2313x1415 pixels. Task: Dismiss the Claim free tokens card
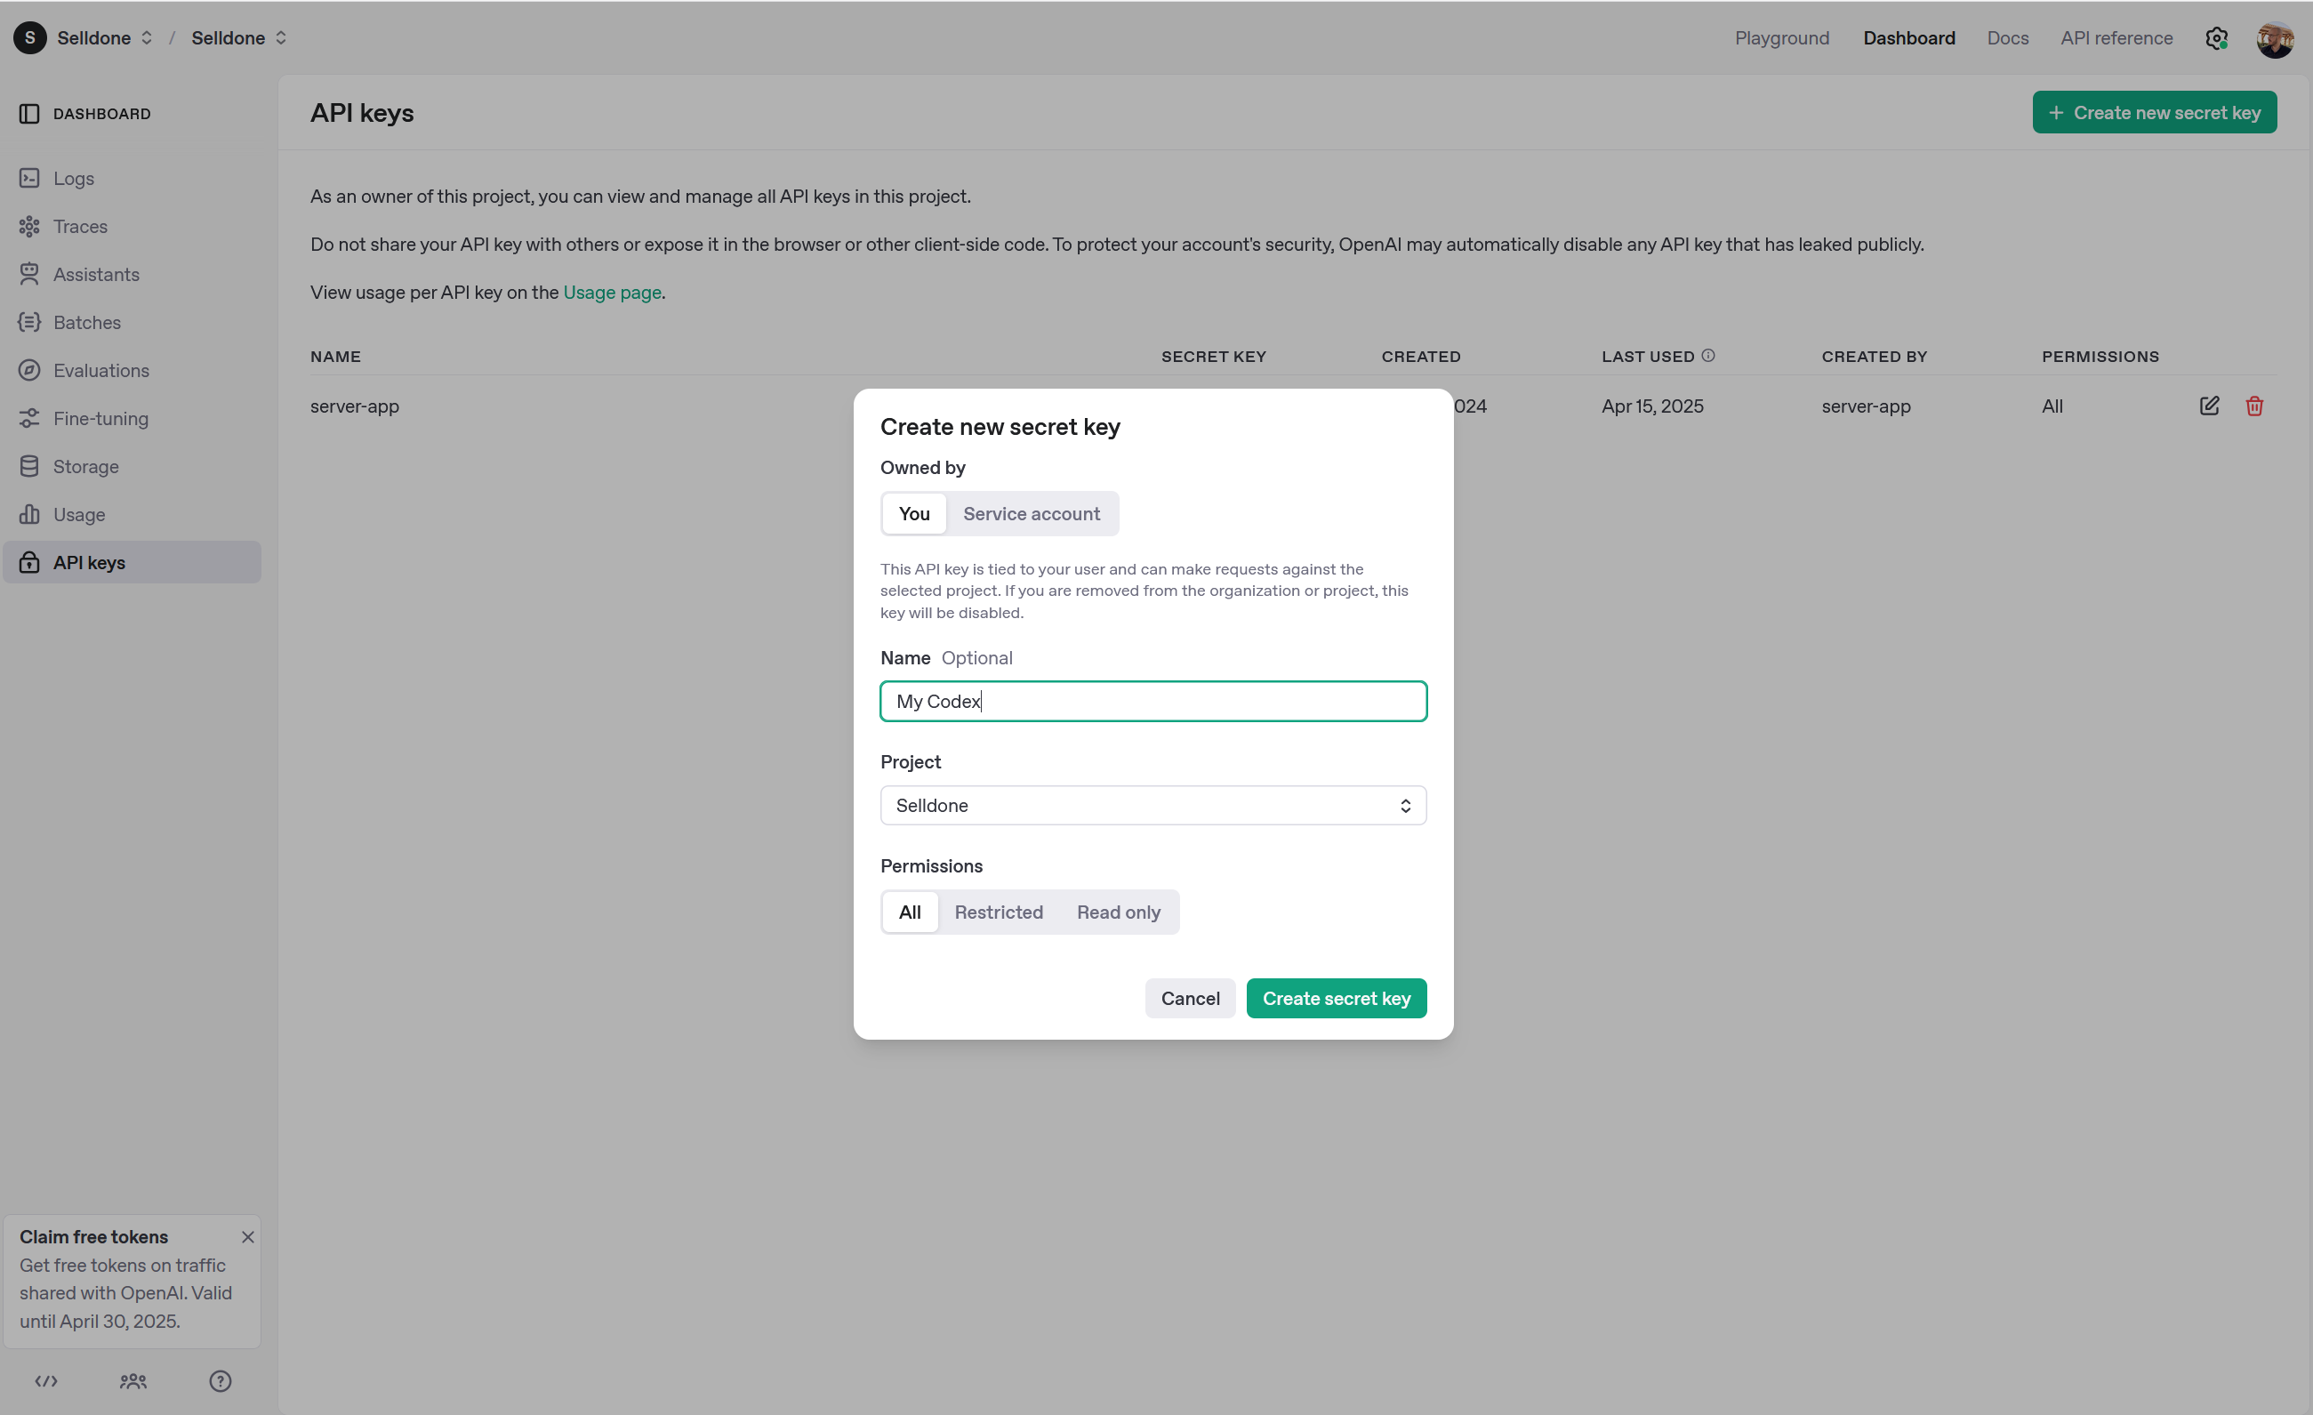(248, 1236)
